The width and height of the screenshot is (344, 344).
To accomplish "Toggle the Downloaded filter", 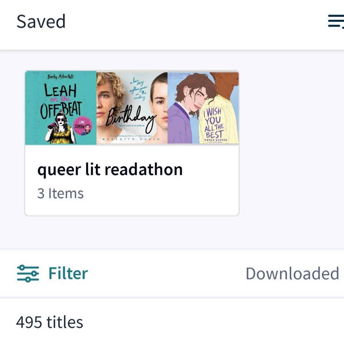I will [292, 273].
